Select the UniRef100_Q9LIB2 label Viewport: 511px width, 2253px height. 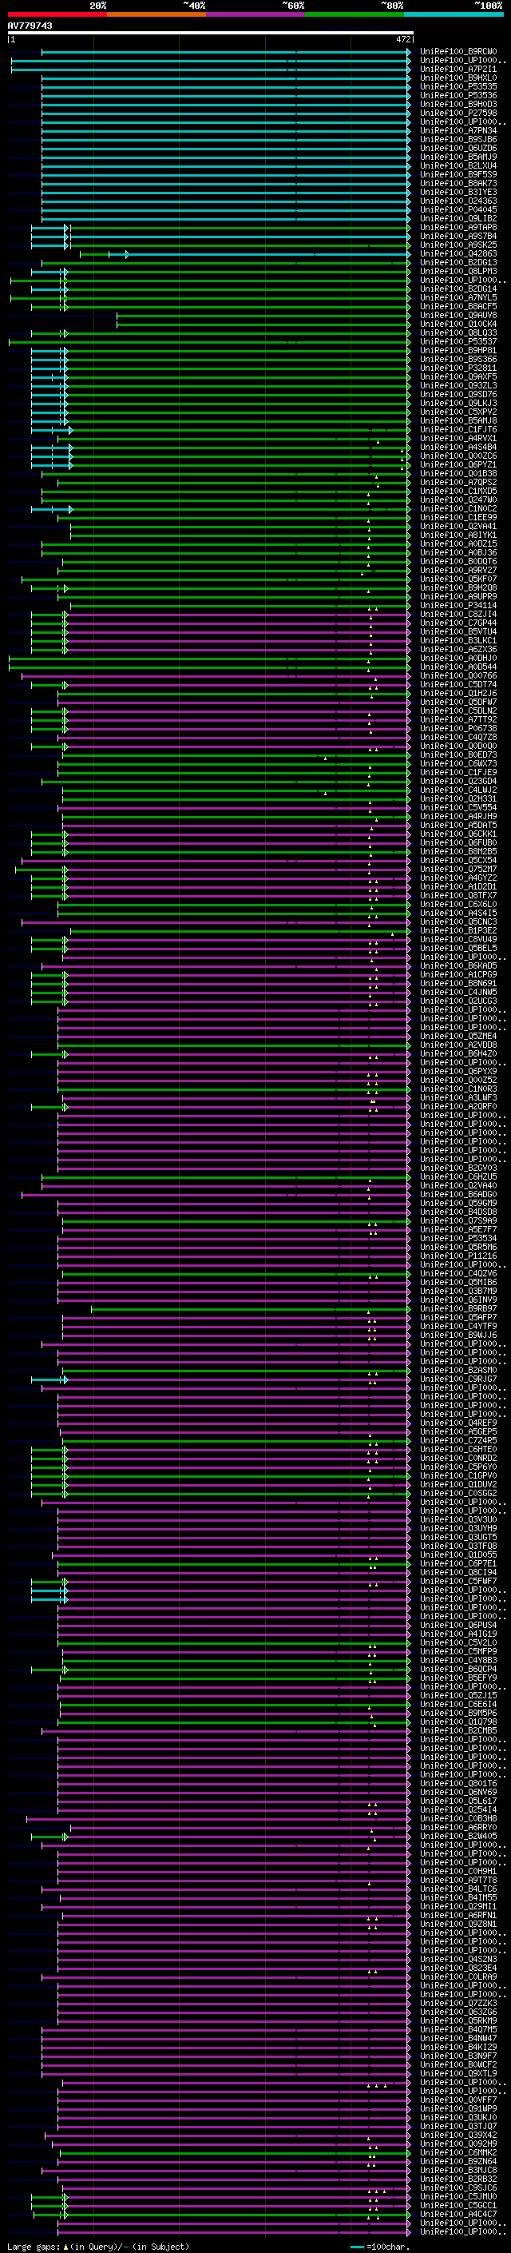point(458,219)
